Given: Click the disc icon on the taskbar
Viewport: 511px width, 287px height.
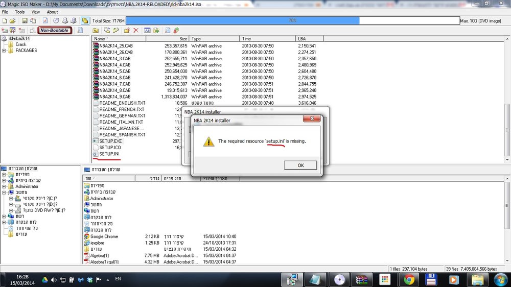Looking at the screenshot, I should 339,280.
